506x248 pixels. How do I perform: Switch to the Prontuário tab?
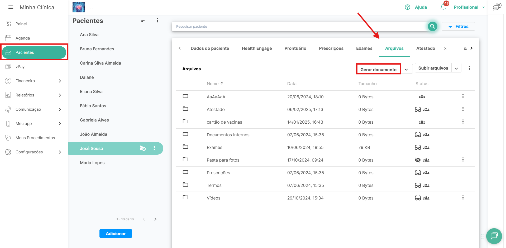[295, 48]
